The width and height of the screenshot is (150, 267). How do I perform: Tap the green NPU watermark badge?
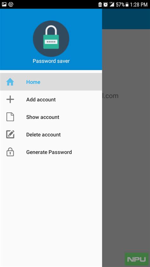pos(137,259)
